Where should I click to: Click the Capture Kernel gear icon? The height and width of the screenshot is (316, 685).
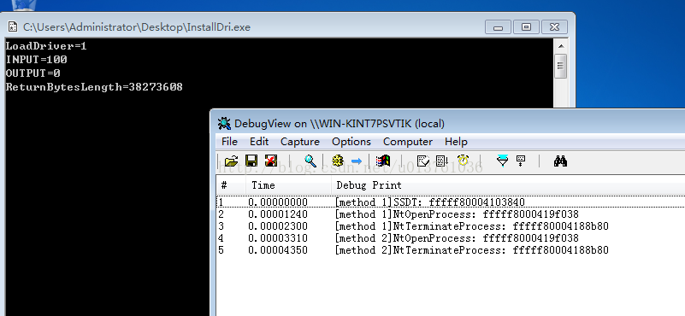[x=337, y=161]
